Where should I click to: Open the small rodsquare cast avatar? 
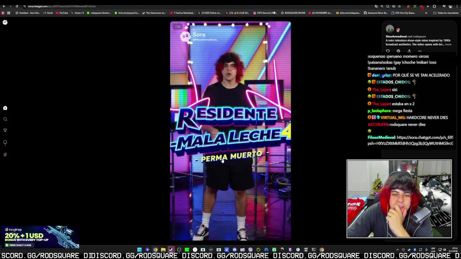point(398,30)
